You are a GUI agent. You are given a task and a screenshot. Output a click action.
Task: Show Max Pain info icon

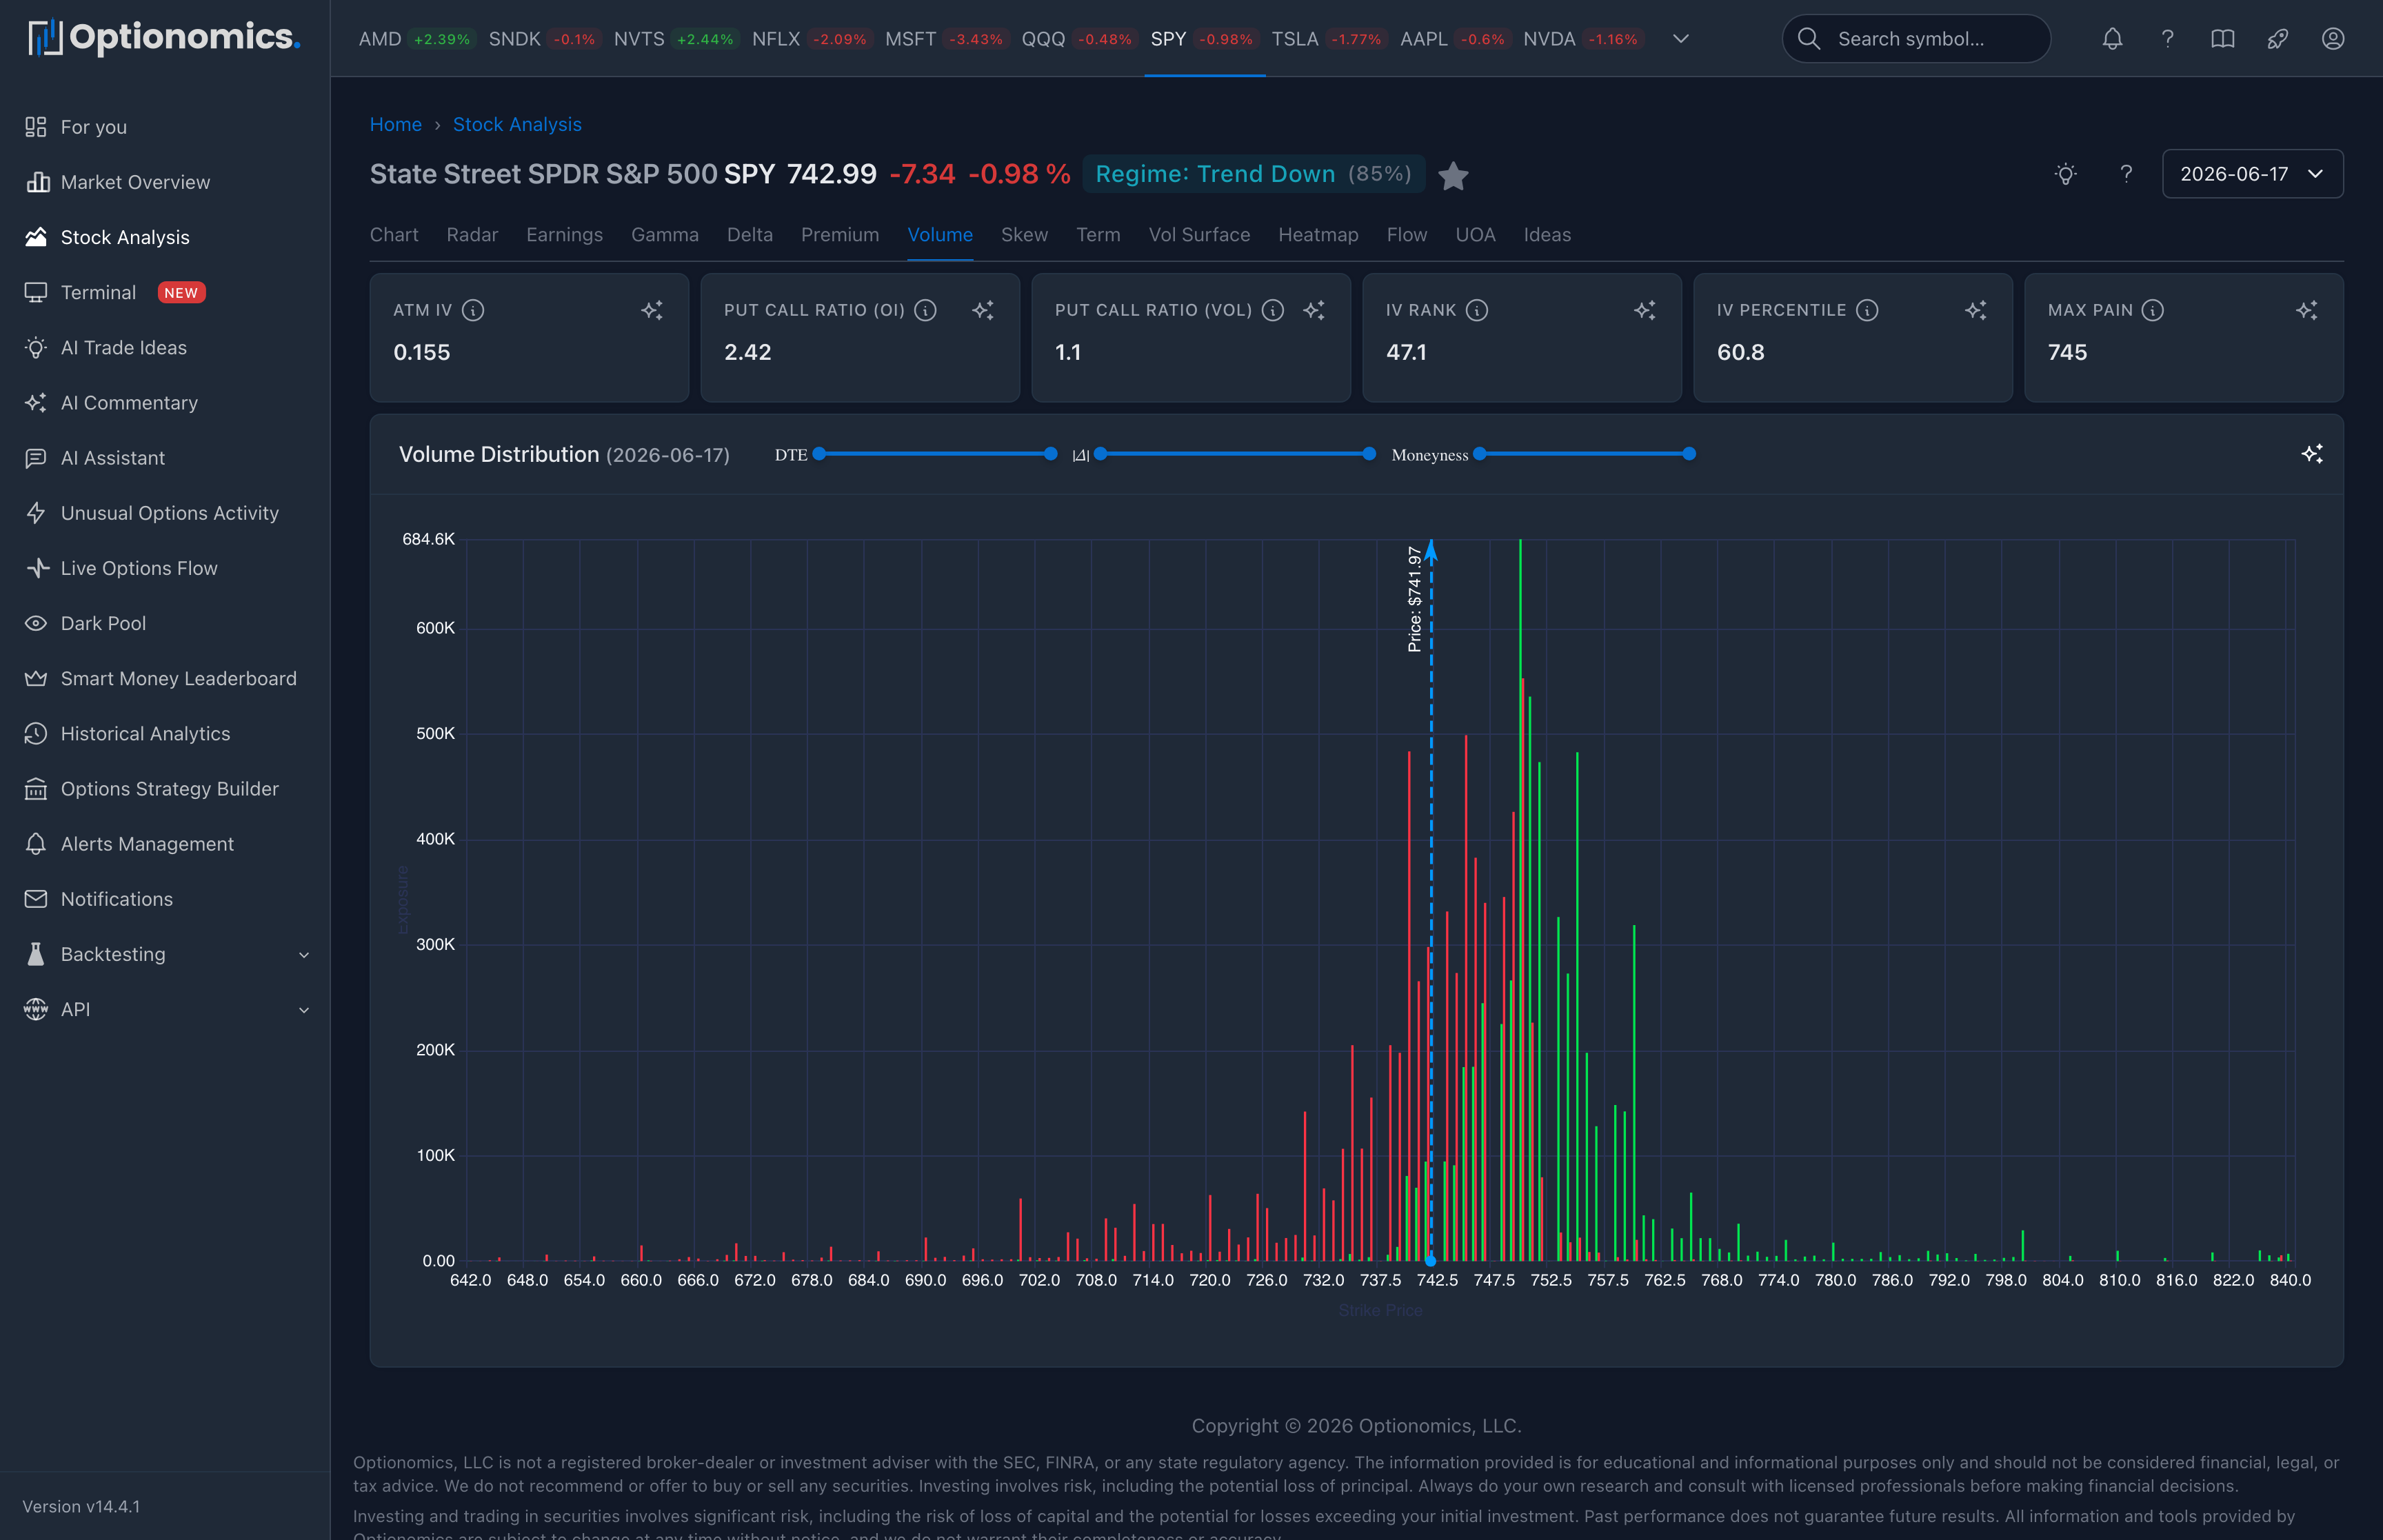click(x=2153, y=310)
